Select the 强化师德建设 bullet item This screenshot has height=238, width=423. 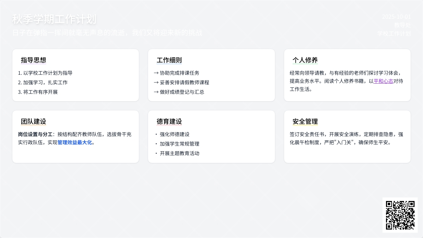pos(174,134)
